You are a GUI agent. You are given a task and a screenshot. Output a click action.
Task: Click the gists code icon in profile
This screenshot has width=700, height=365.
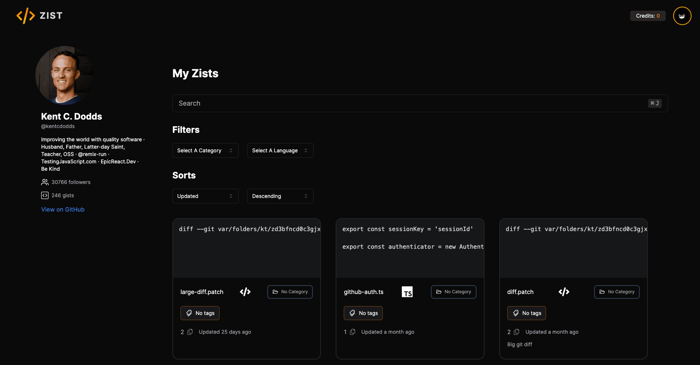(x=45, y=195)
